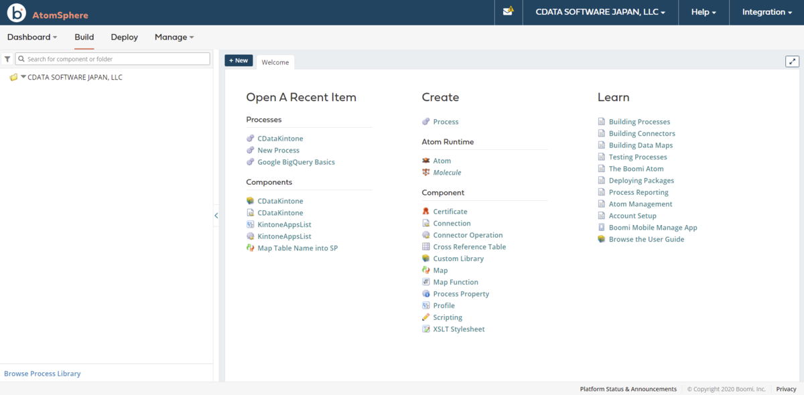This screenshot has height=395, width=804.
Task: Click the icon beside New Process
Action: point(251,151)
